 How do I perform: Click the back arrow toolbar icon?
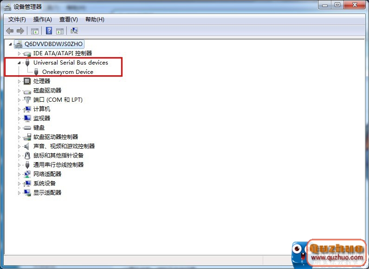(x=10, y=31)
